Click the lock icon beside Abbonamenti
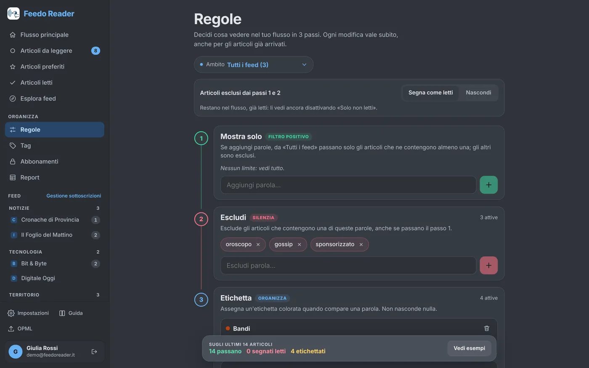This screenshot has height=368, width=589. pyautogui.click(x=13, y=161)
